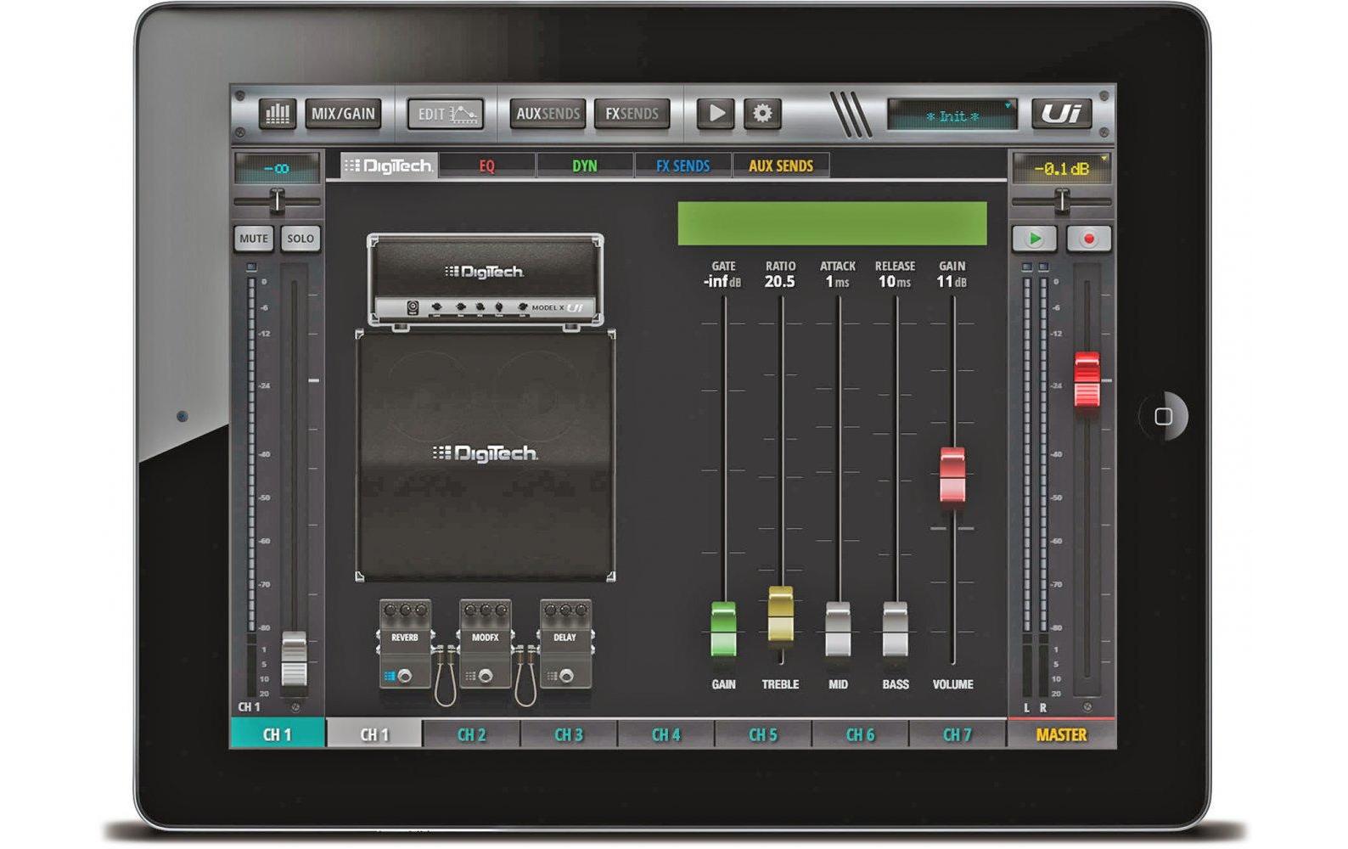Click the CH 1 pan slider

tap(277, 201)
